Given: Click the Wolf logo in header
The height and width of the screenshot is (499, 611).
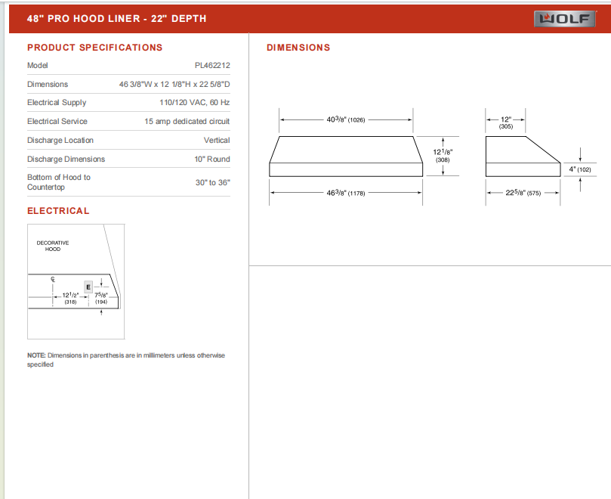Looking at the screenshot, I should coord(565,19).
